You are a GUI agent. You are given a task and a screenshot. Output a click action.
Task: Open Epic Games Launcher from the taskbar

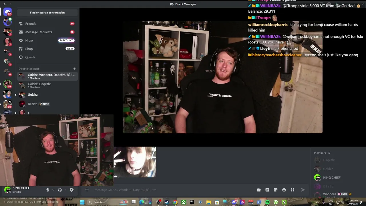(x=192, y=202)
